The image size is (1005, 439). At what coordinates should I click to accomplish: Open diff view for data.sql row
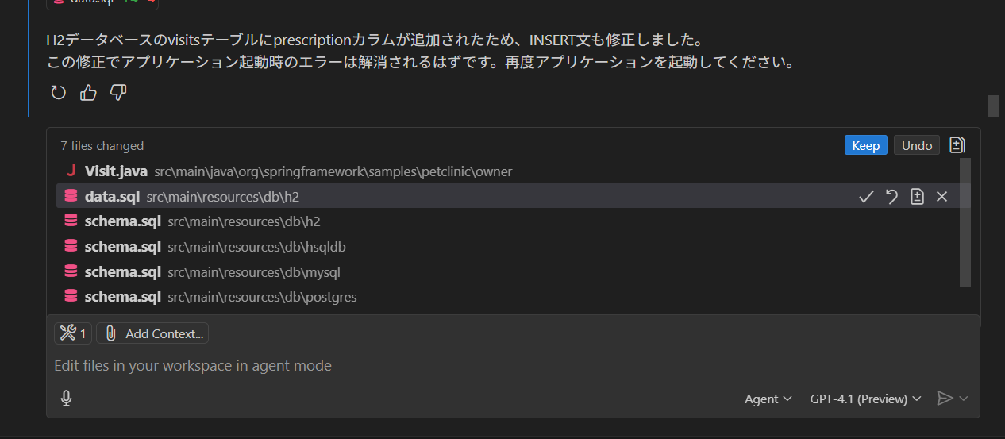(917, 197)
